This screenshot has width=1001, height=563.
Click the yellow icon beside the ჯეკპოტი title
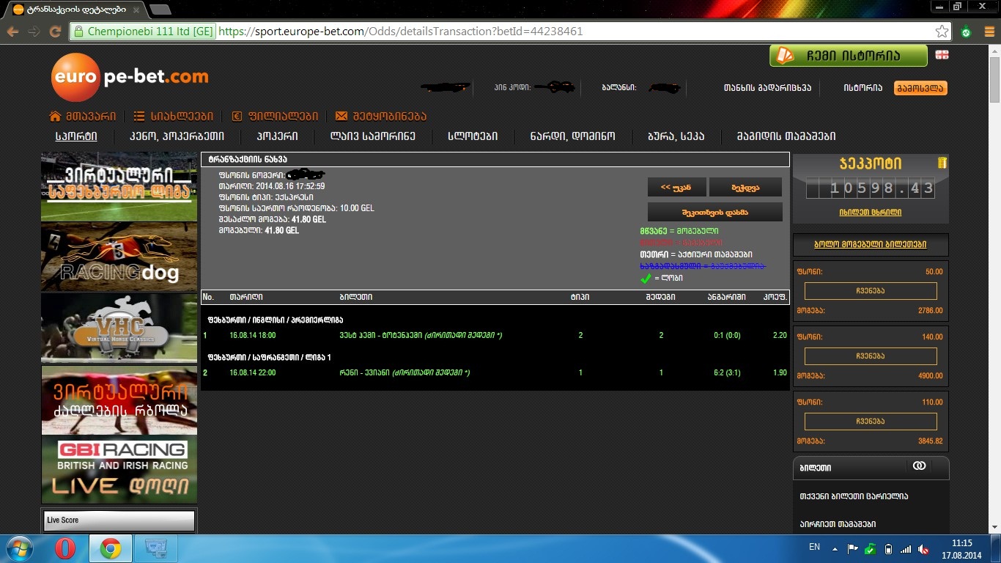[x=942, y=163]
